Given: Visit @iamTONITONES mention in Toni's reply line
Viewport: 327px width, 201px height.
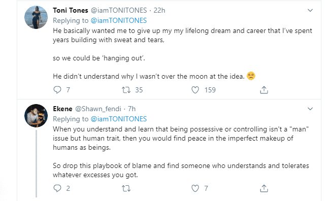Looking at the screenshot, I should (x=119, y=20).
